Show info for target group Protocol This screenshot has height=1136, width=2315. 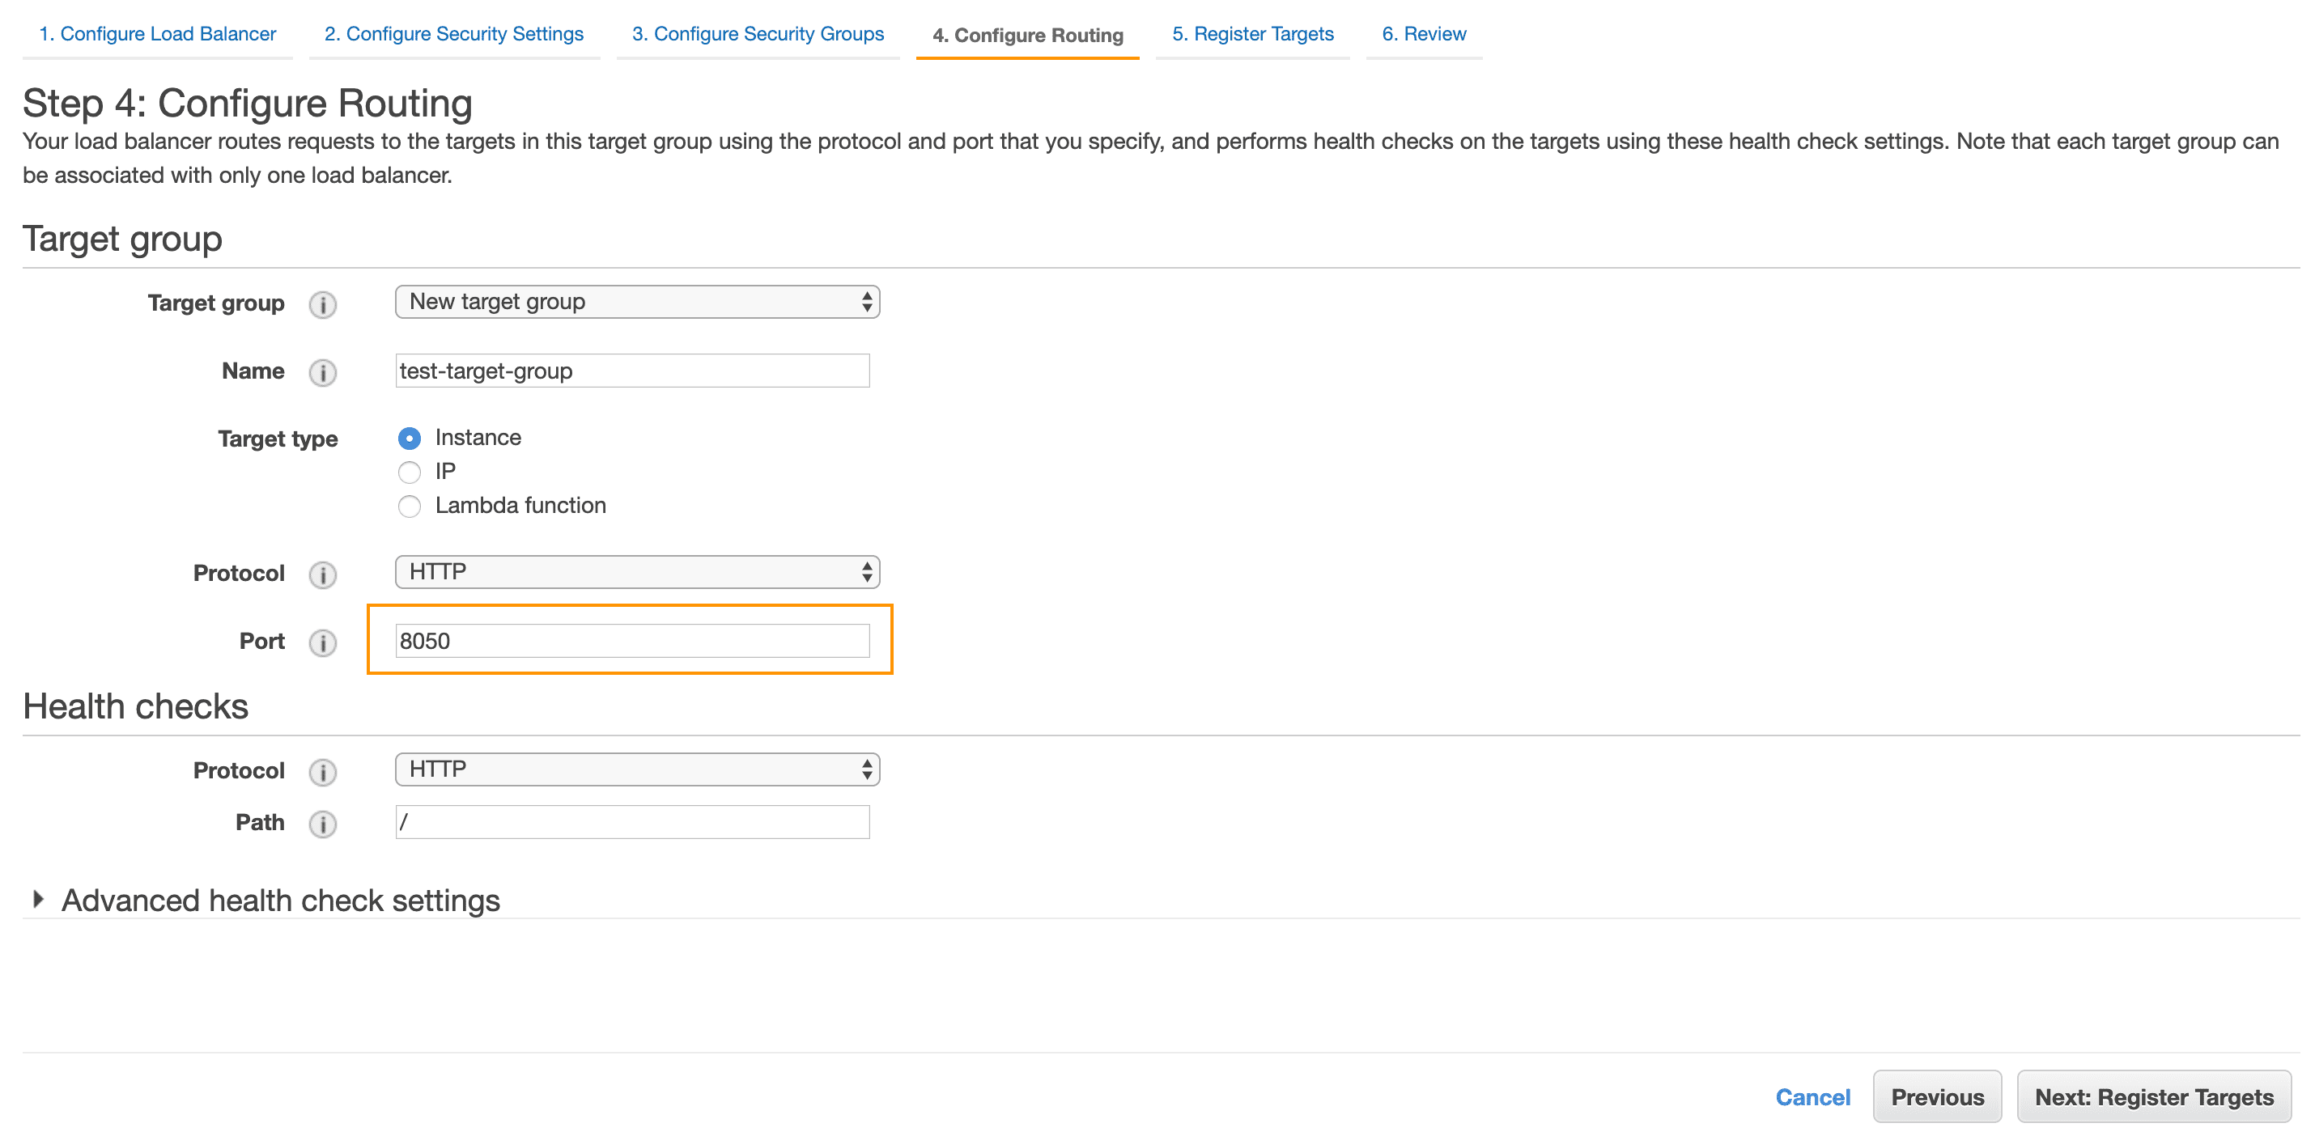click(x=323, y=574)
